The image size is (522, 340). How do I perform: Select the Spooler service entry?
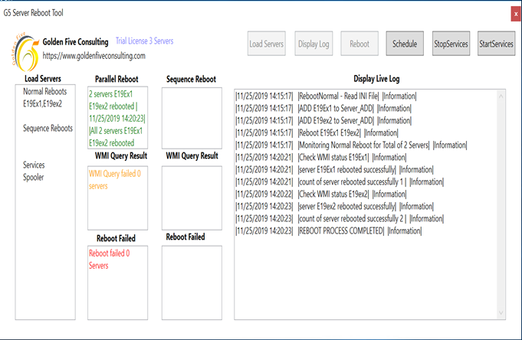click(x=35, y=177)
